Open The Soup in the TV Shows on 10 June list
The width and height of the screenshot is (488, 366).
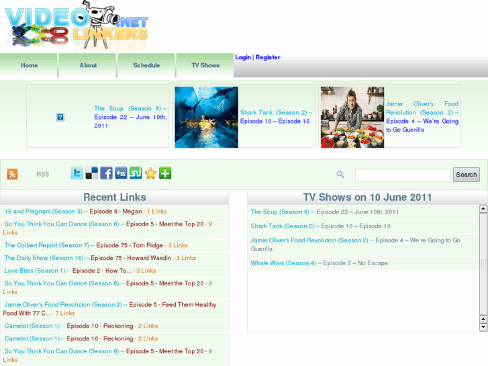[x=325, y=212]
